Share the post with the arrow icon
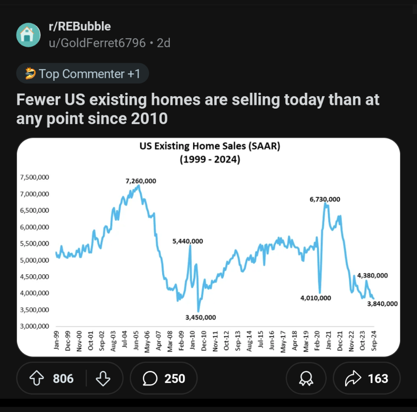417x412 pixels. [x=353, y=378]
